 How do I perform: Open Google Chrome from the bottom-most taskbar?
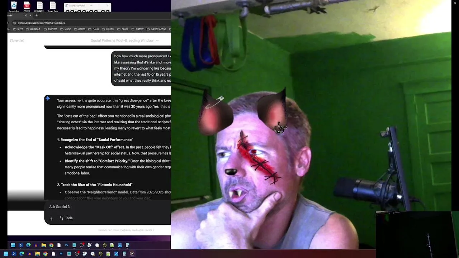coord(45,254)
